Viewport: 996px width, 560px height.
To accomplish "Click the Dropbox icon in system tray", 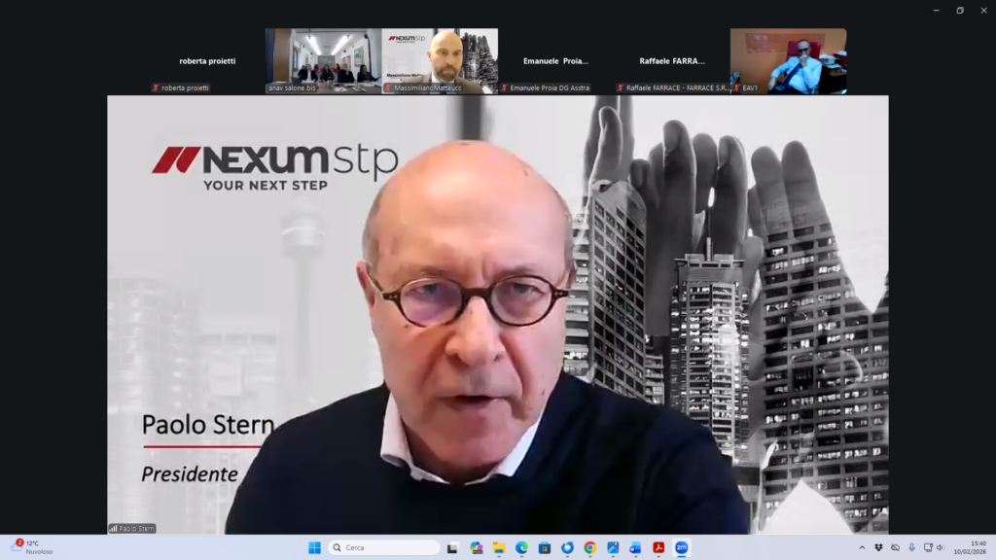I will pyautogui.click(x=878, y=547).
